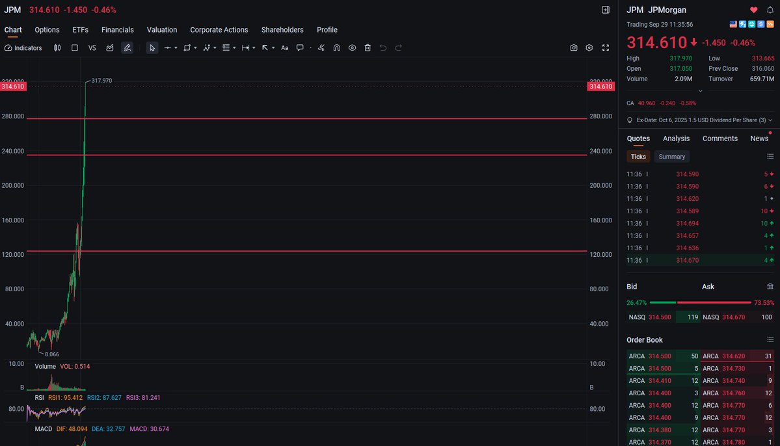The image size is (780, 446).
Task: Expand more quote details chevron
Action: (x=701, y=91)
